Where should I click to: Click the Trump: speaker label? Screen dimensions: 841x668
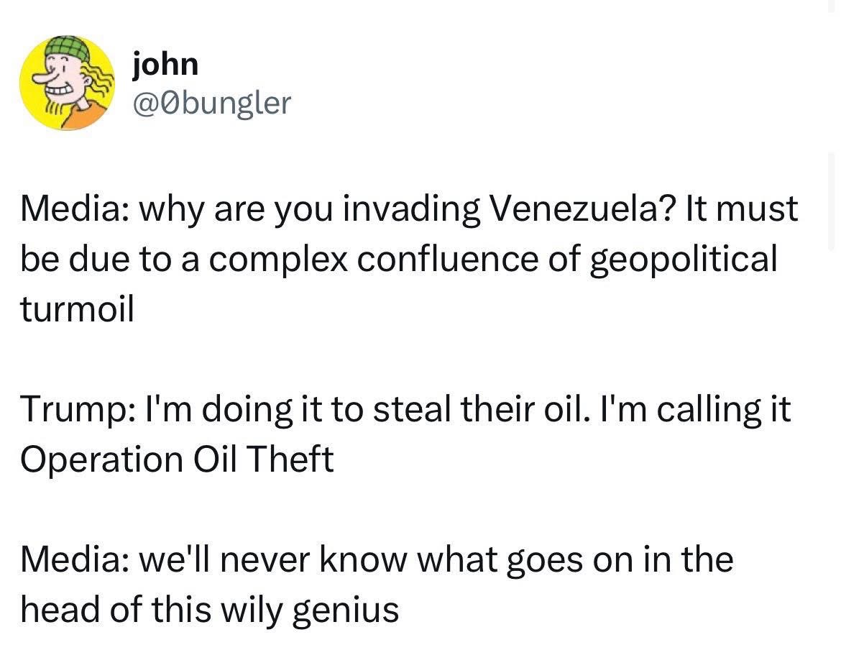(x=71, y=410)
